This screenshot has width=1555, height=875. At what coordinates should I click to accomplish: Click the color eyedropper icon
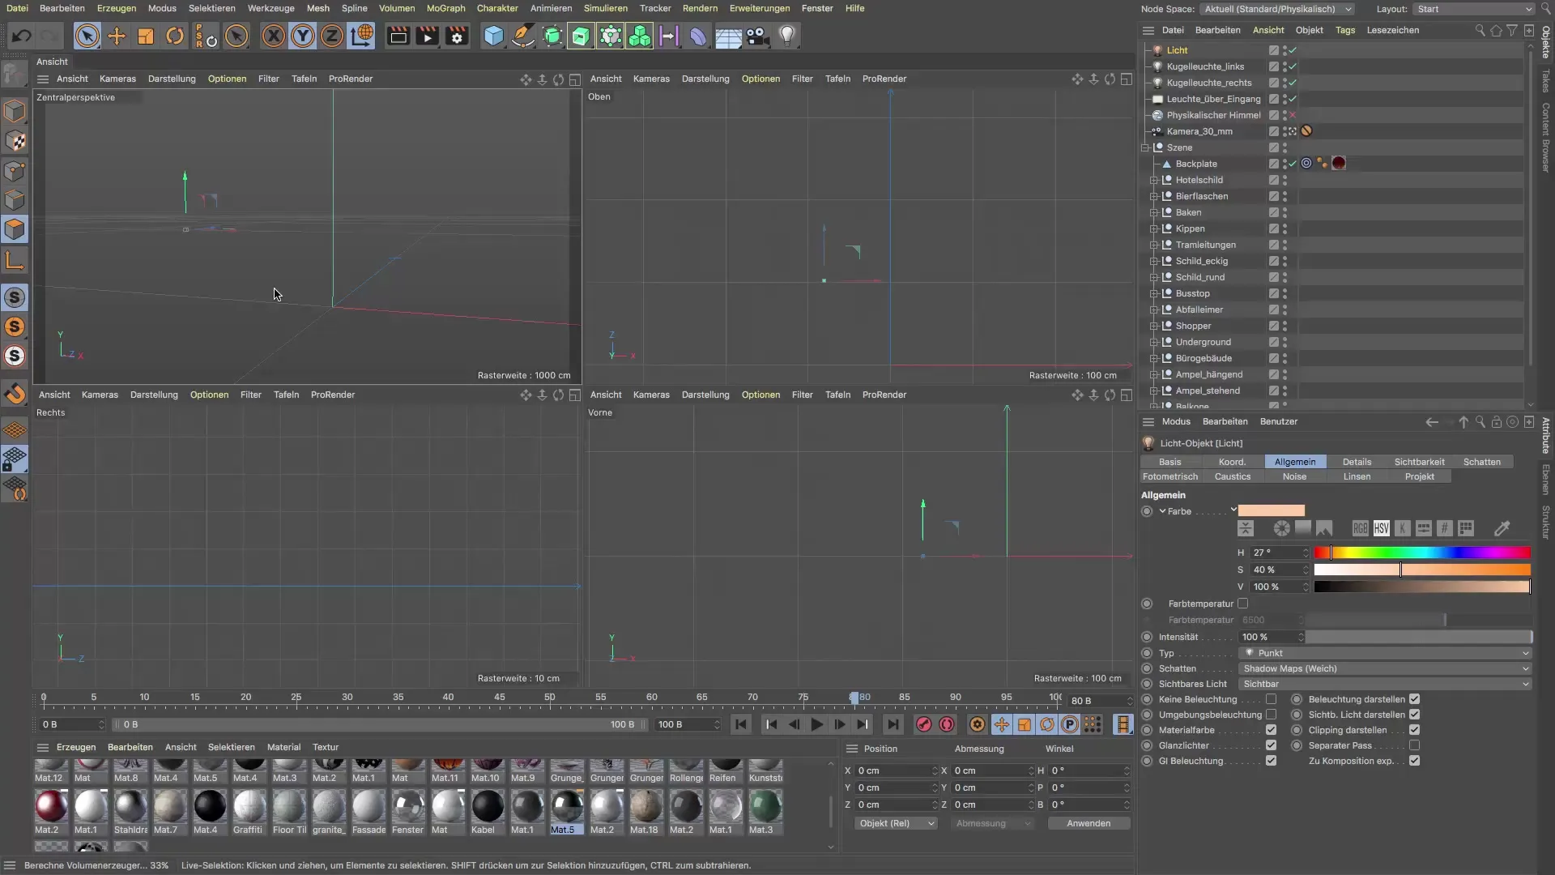tap(1502, 528)
